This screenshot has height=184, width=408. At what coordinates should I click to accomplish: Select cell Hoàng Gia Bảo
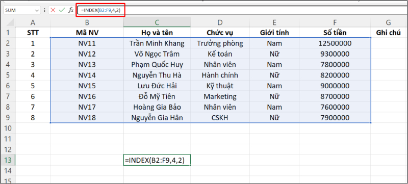[157, 107]
